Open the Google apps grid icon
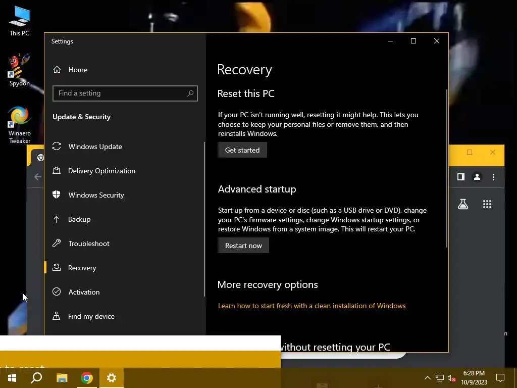The height and width of the screenshot is (388, 517). coord(487,204)
